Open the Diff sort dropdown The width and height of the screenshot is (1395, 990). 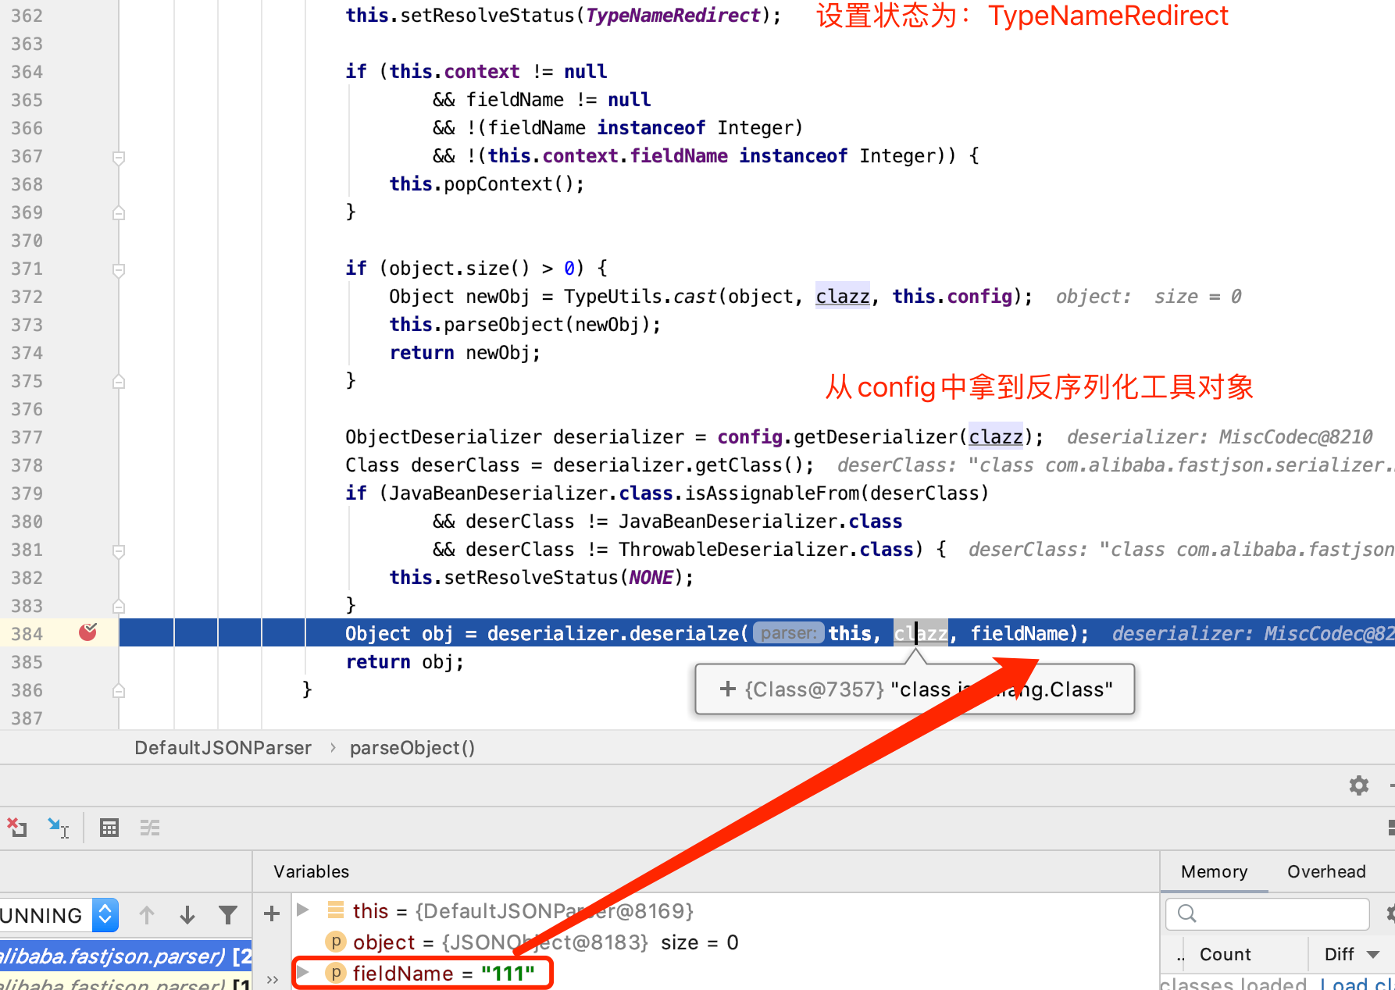[1351, 953]
